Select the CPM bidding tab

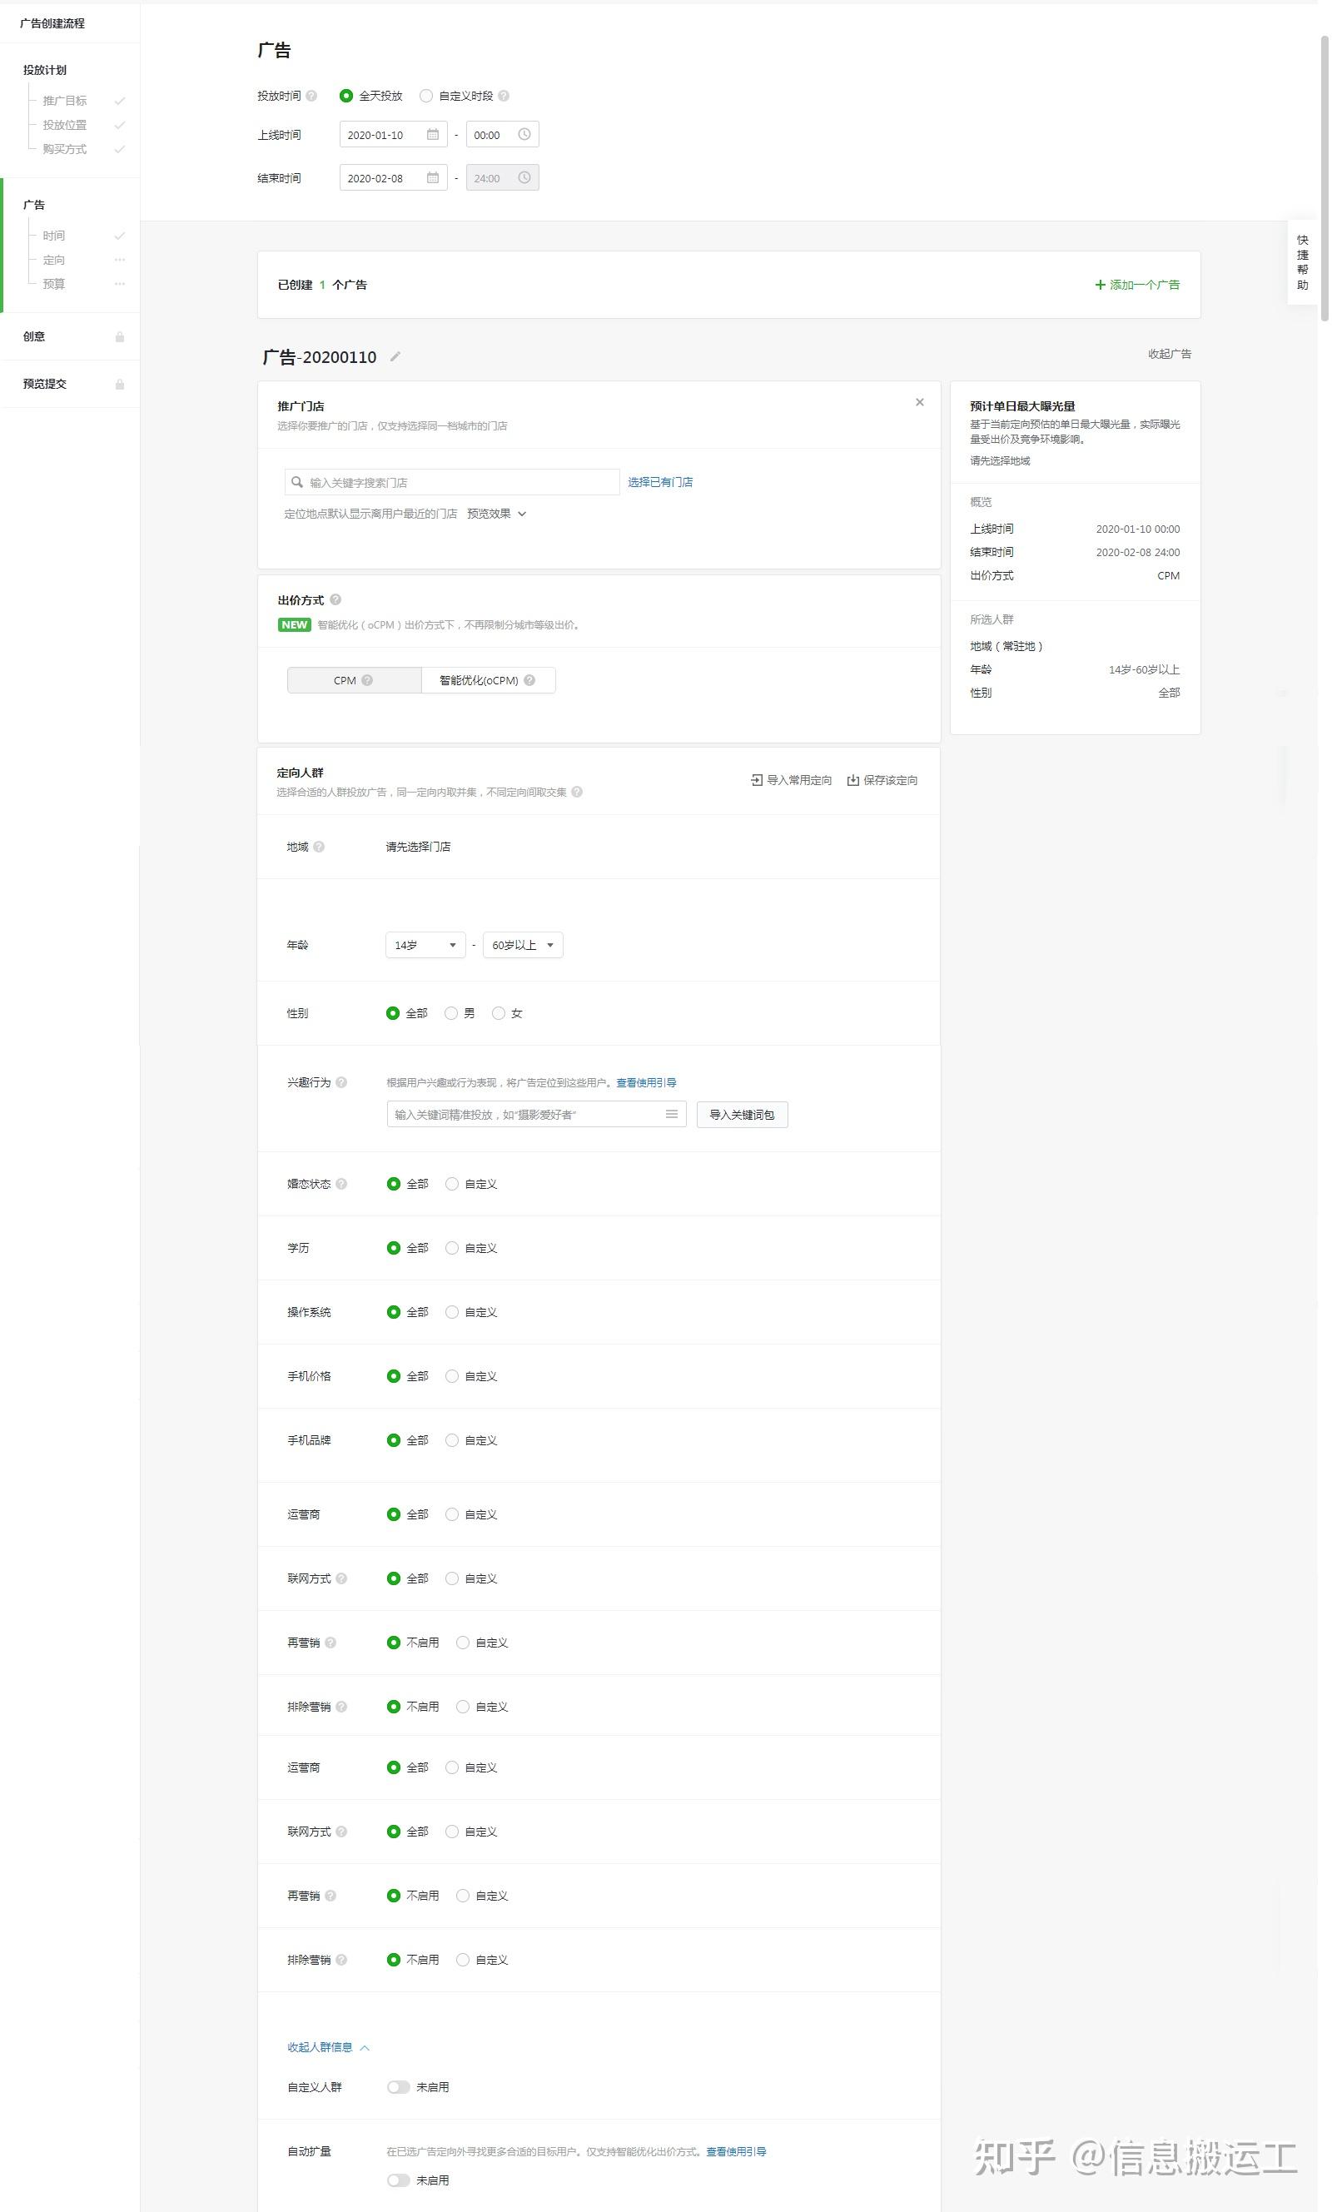pyautogui.click(x=355, y=680)
